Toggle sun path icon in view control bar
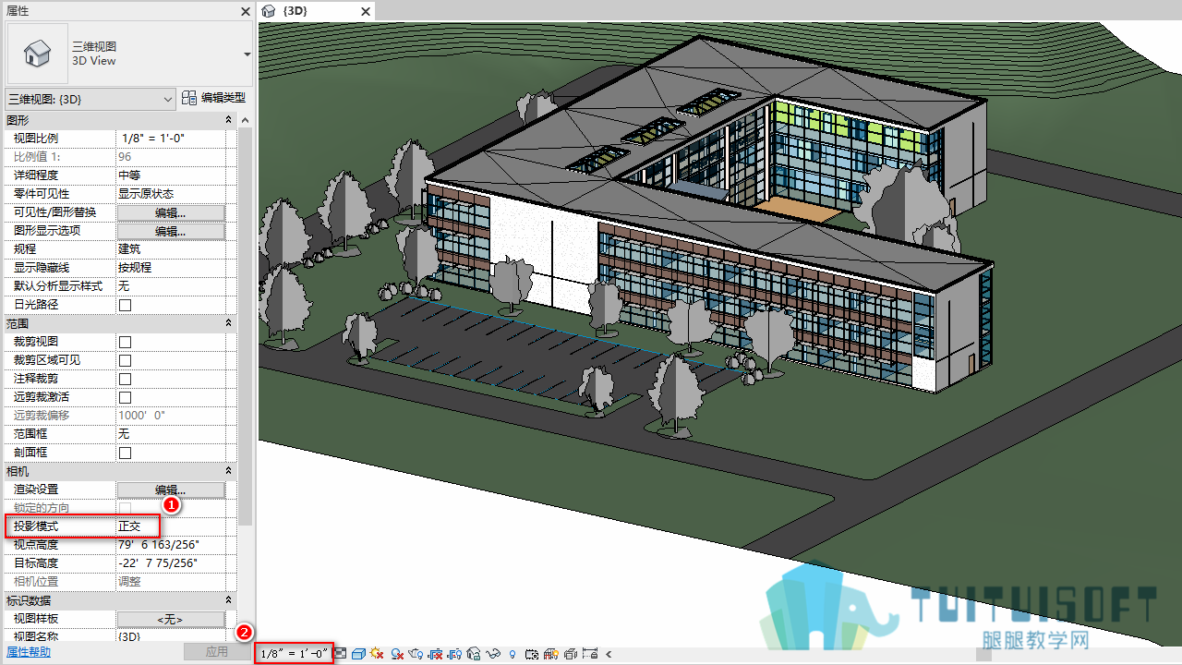The width and height of the screenshot is (1182, 665). coord(377,654)
